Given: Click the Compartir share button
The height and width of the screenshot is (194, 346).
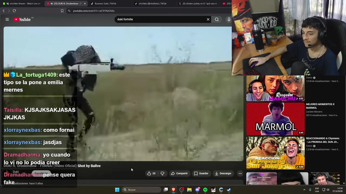Looking at the screenshot, I should pyautogui.click(x=179, y=174).
